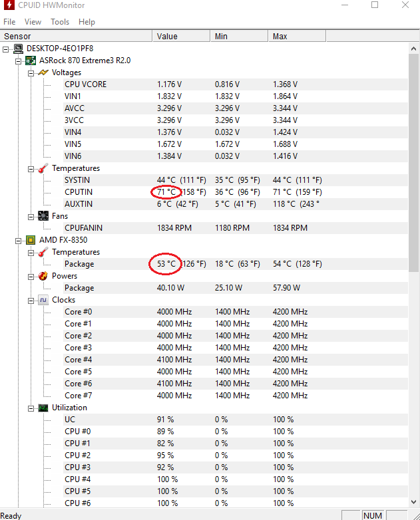This screenshot has width=420, height=520.
Task: Select the CPU #2 utilization row
Action: coord(236,455)
